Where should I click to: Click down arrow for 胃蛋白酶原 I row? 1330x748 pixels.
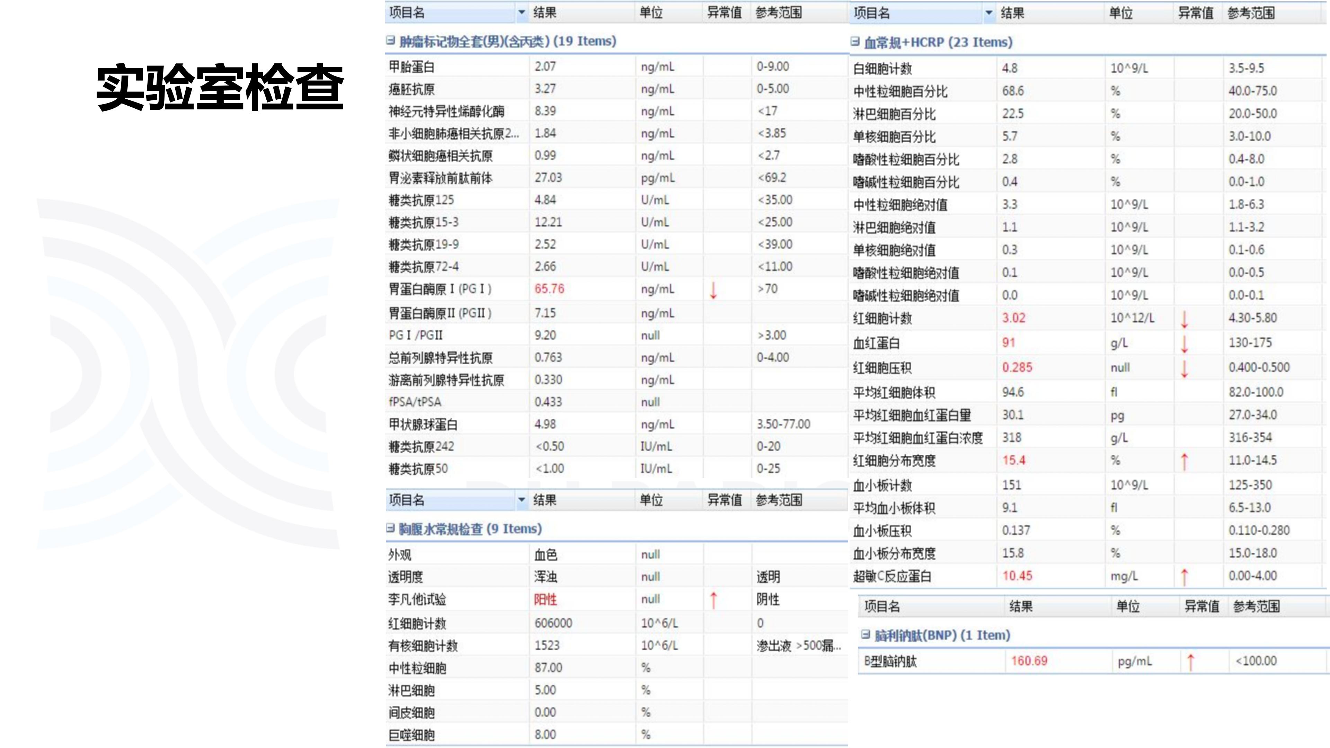tap(713, 290)
